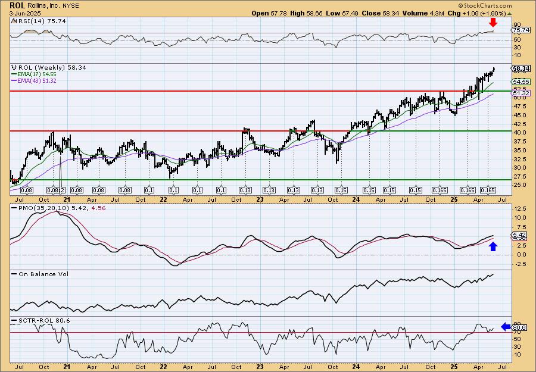Click the 80.6 SCTR tag on right axis

click(519, 327)
